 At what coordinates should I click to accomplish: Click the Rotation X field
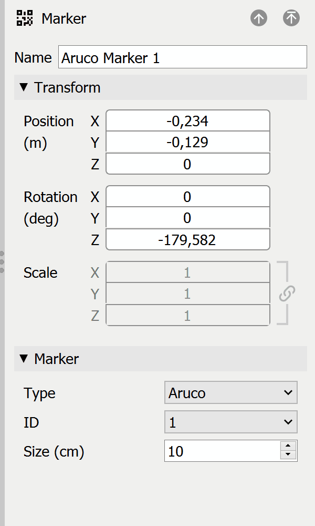[x=187, y=197]
